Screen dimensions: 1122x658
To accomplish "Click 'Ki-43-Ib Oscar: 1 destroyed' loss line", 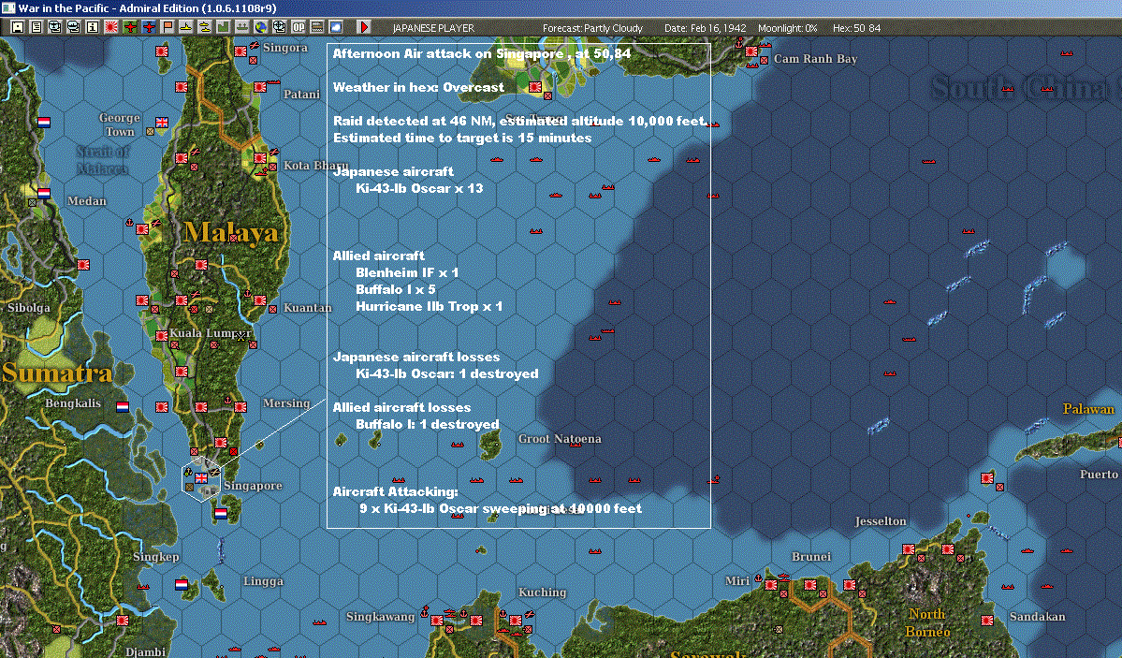I will tap(446, 373).
